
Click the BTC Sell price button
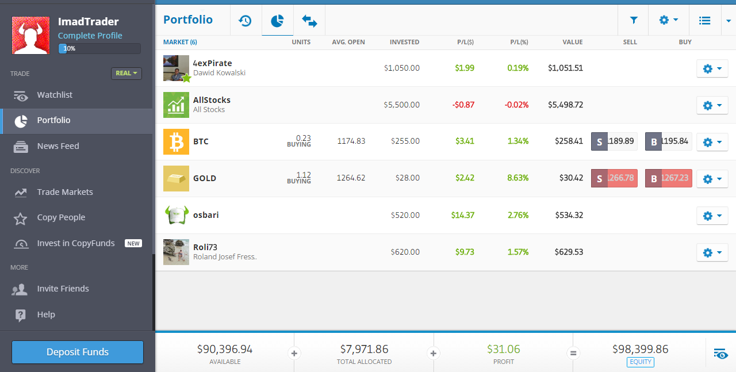pos(614,141)
